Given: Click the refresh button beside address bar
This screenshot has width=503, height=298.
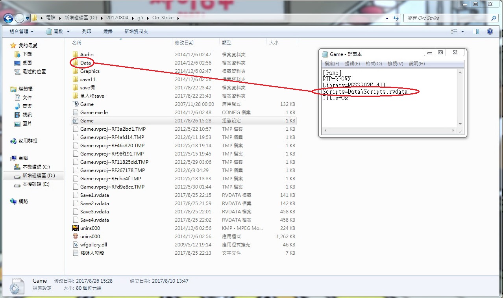Looking at the screenshot, I should 396,18.
